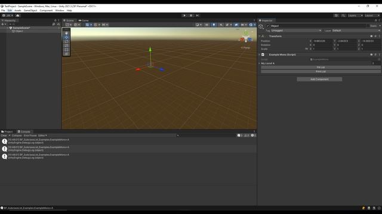Click the Position Z input field
Viewport: 382px width, 214px height.
371,41
